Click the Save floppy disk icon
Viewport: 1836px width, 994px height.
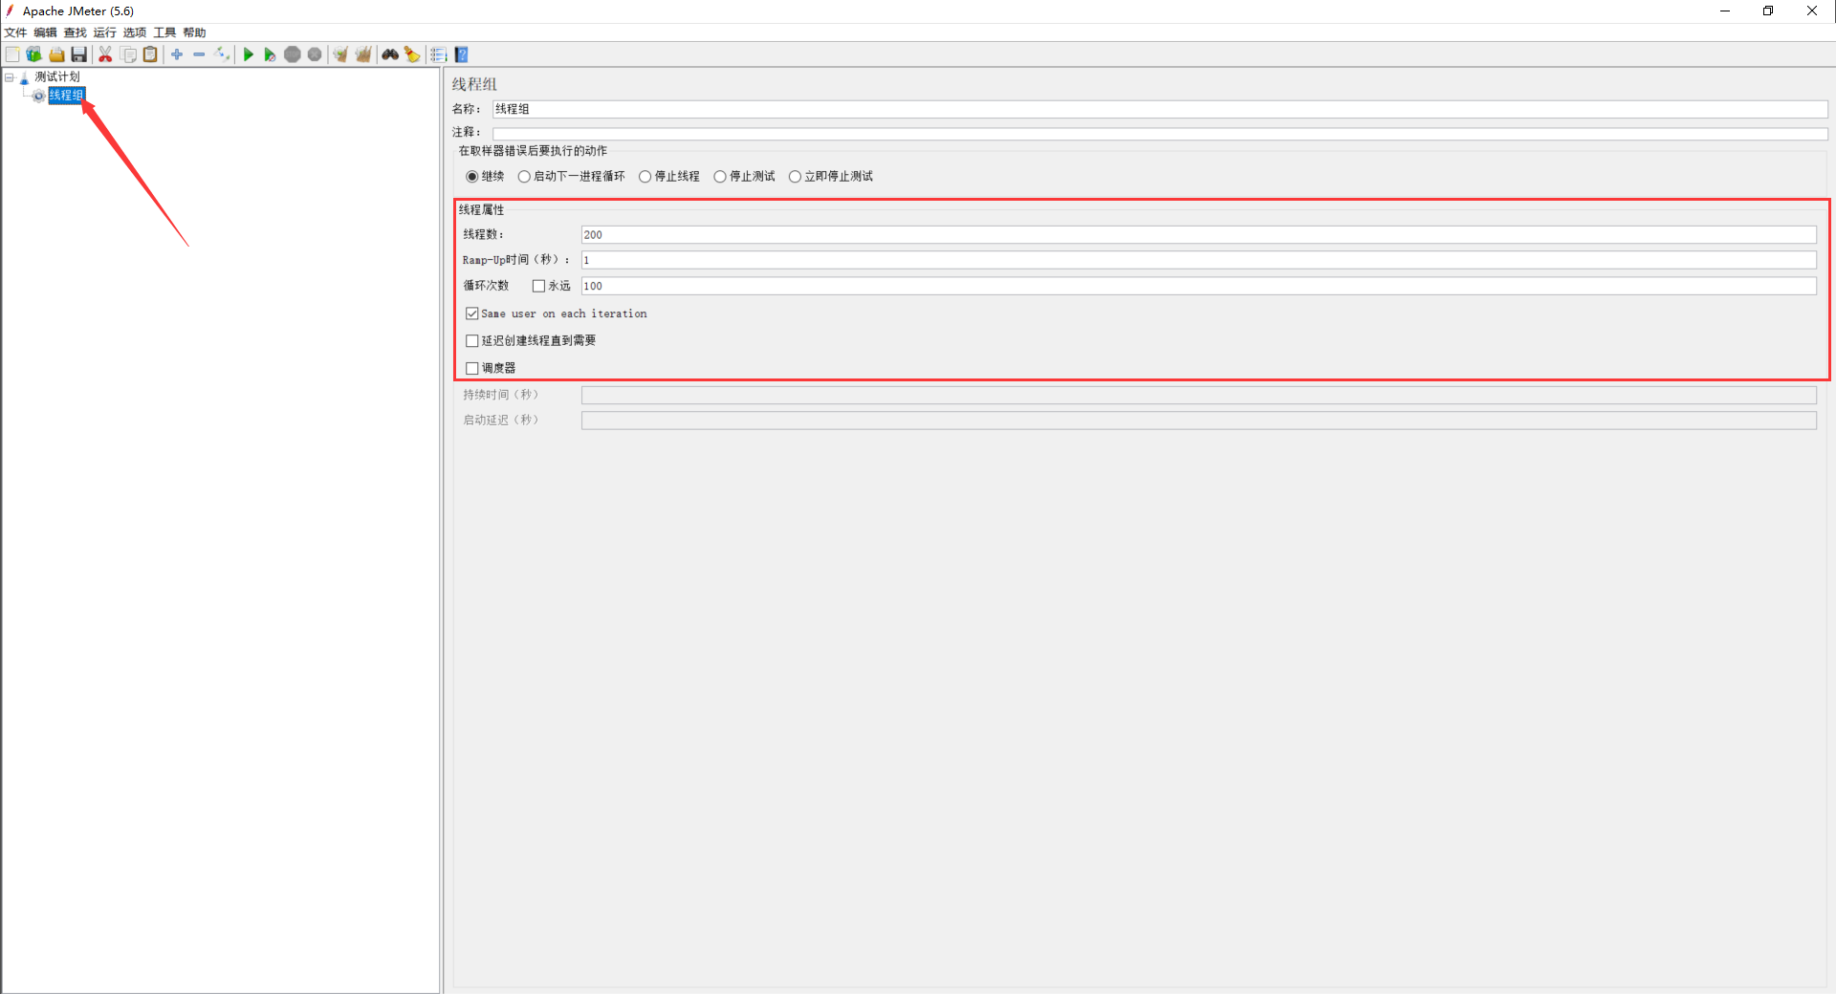[79, 54]
